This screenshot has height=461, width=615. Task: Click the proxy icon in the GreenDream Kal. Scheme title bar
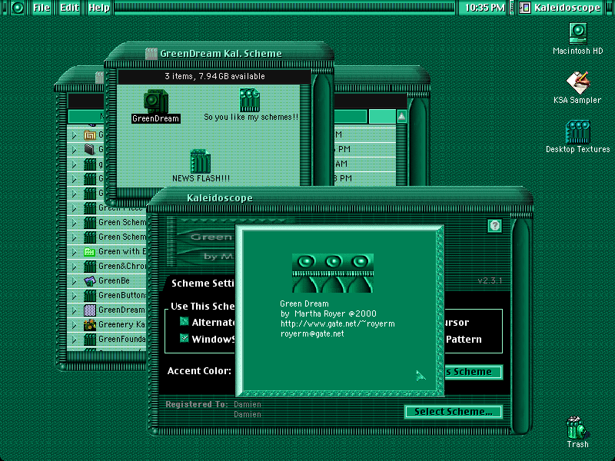coord(151,54)
